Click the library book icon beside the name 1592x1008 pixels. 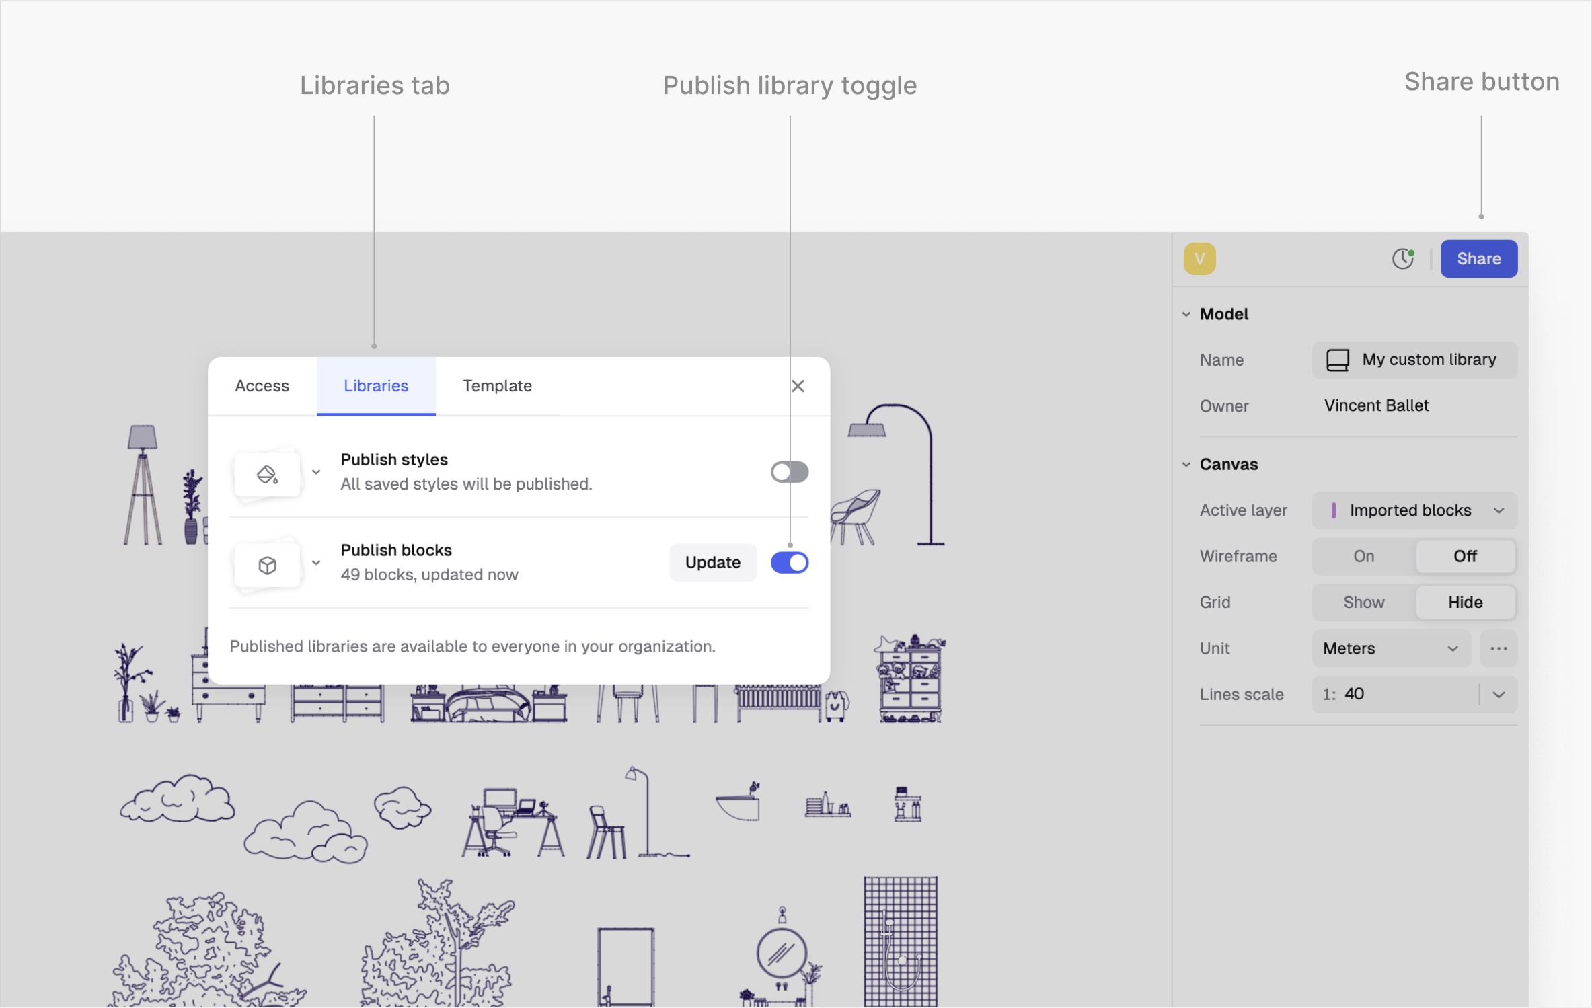[x=1337, y=360]
